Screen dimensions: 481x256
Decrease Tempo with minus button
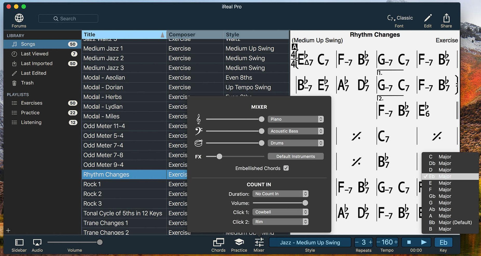tap(379, 242)
